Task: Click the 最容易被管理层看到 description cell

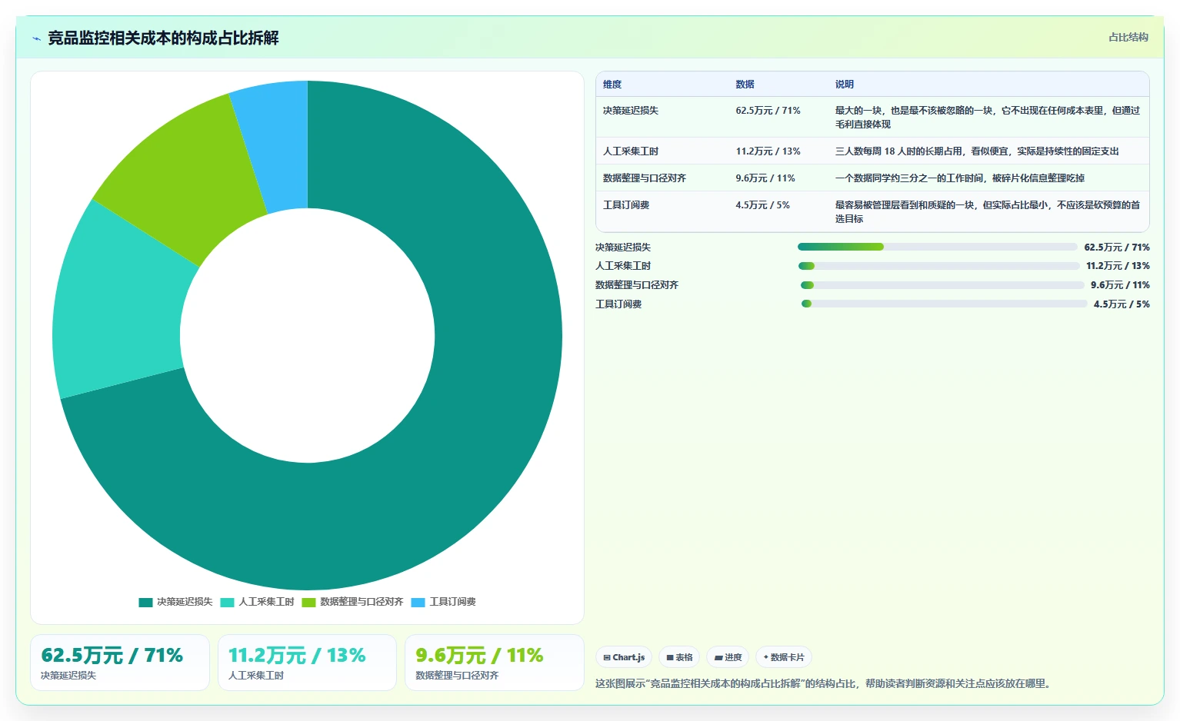Action: (988, 212)
